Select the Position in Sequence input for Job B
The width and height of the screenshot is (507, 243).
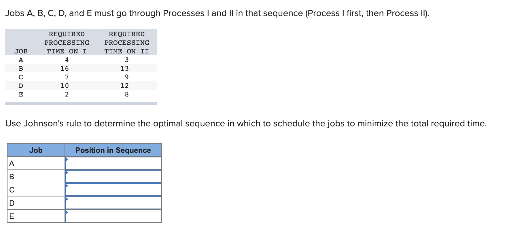[113, 176]
